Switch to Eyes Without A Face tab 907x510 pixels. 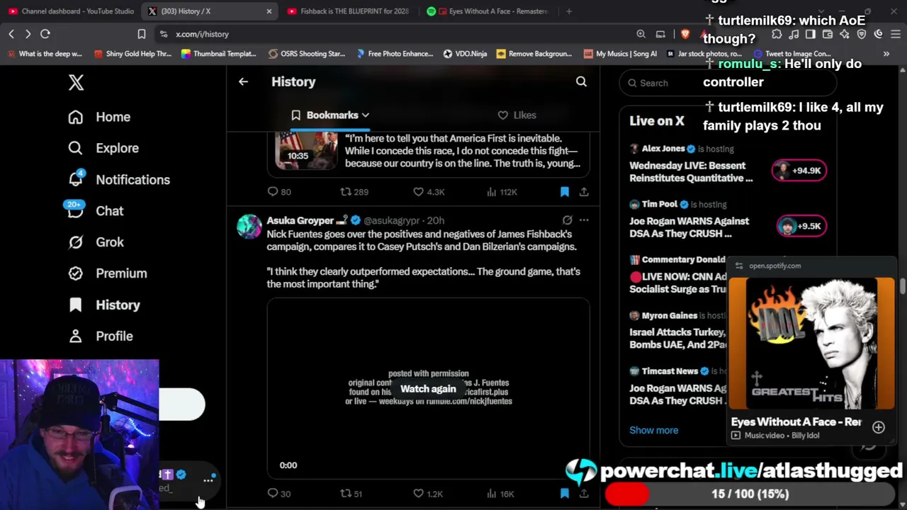pyautogui.click(x=488, y=11)
